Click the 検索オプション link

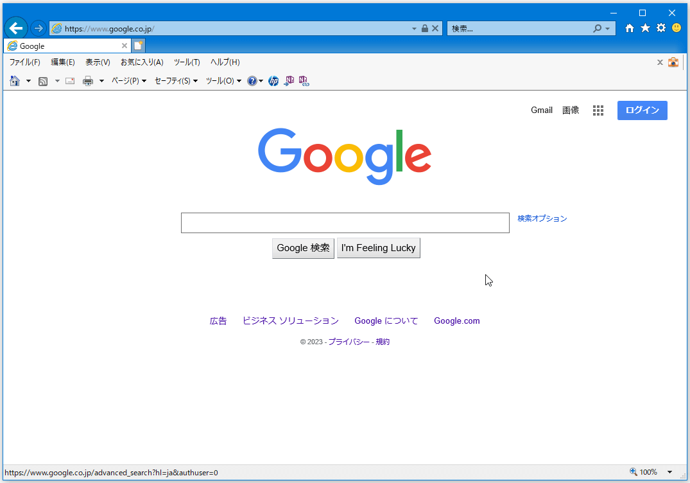(542, 219)
